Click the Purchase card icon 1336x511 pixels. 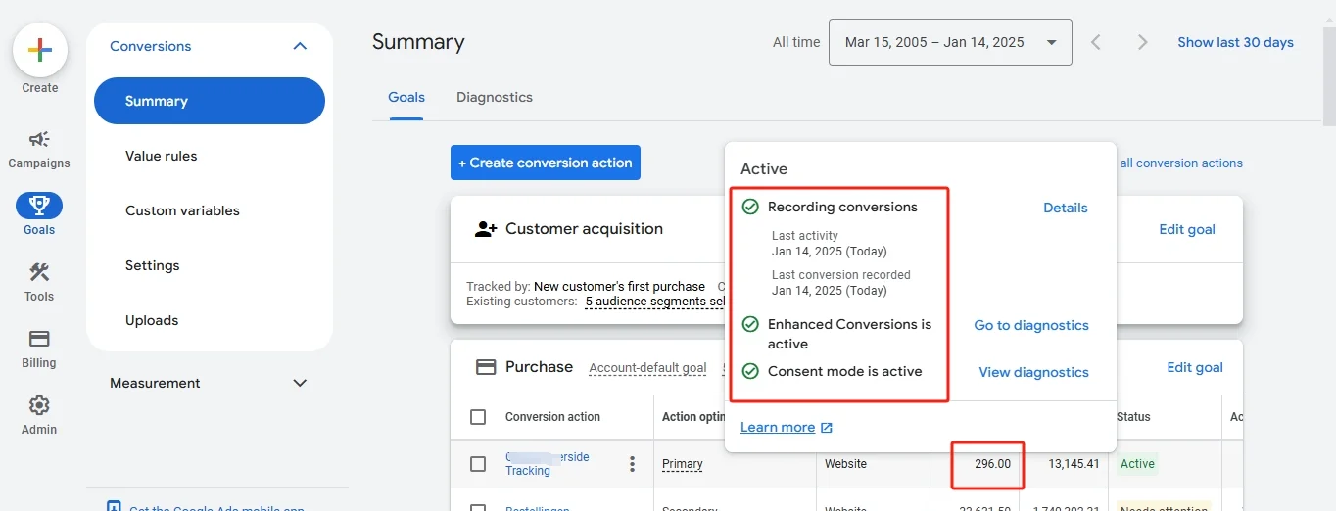[486, 367]
